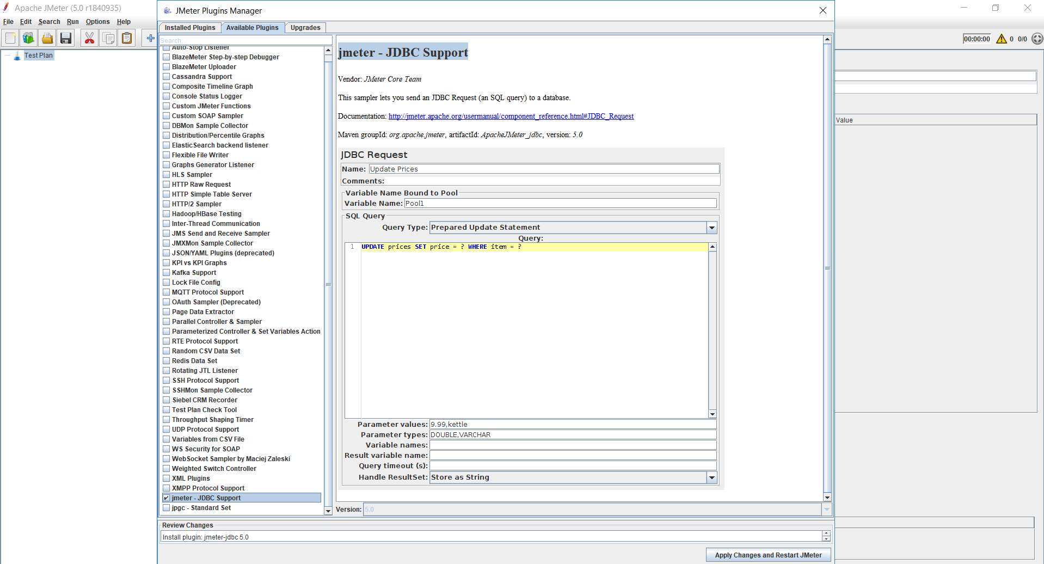
Task: Open the Search menu
Action: click(49, 22)
